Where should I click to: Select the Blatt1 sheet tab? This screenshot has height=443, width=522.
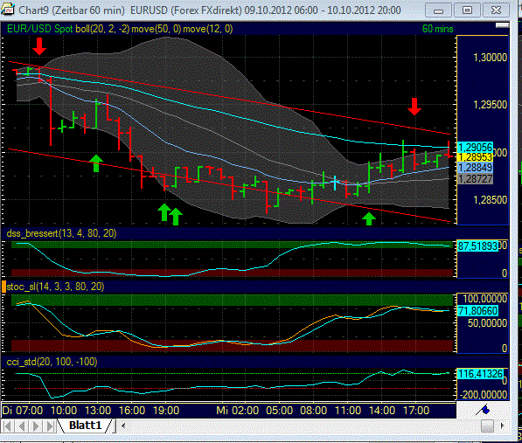pyautogui.click(x=85, y=426)
